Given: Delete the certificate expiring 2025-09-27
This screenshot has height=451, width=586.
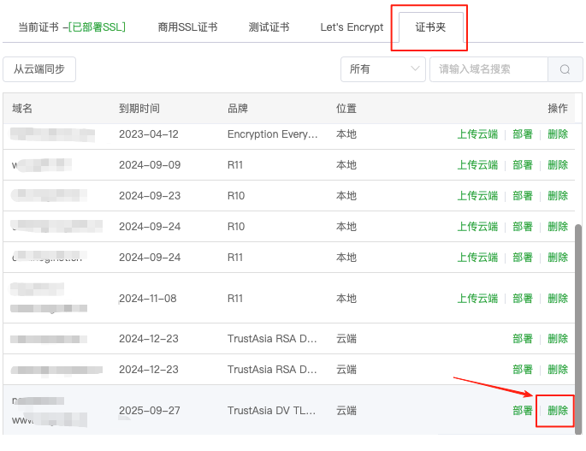Looking at the screenshot, I should pyautogui.click(x=558, y=411).
